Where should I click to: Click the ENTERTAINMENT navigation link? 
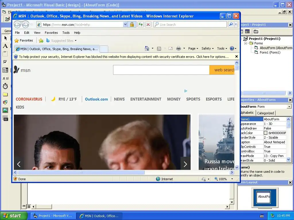(x=146, y=99)
